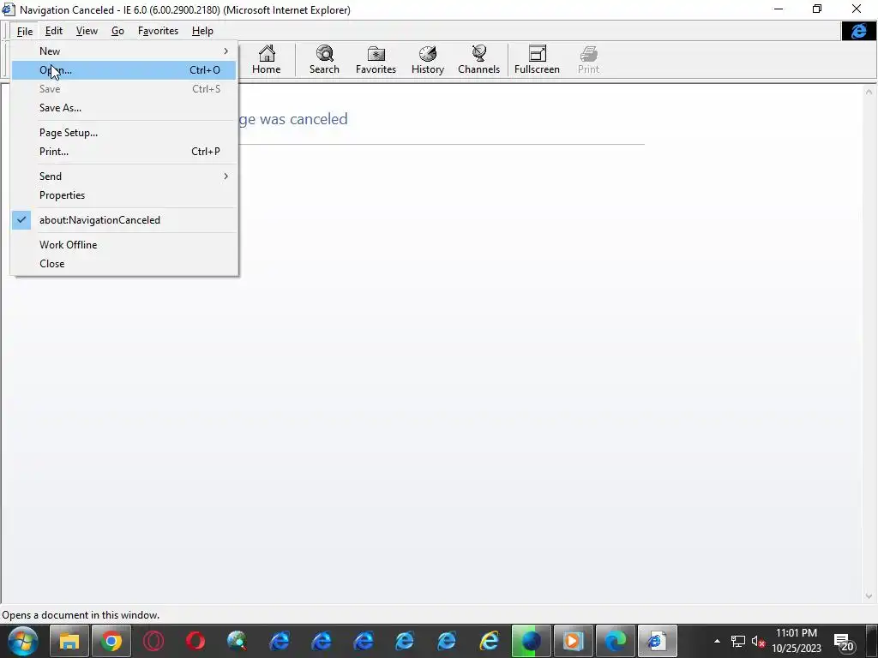The height and width of the screenshot is (658, 878).
Task: Launch Google Chrome from the taskbar
Action: point(111,641)
